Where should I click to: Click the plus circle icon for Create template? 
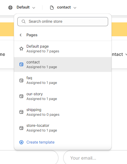click(x=21, y=142)
